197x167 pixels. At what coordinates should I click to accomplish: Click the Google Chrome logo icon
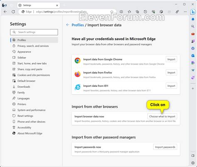pyautogui.click(x=78, y=61)
